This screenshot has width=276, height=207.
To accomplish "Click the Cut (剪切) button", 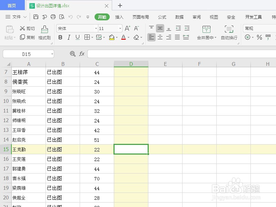I will coord(27,28).
